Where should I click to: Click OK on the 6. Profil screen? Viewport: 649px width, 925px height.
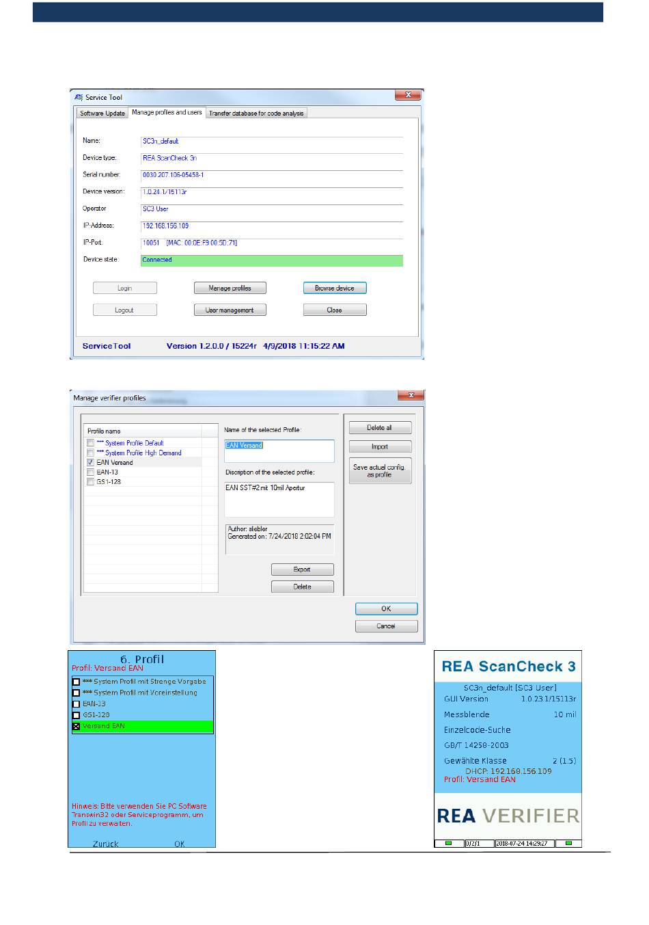179,844
